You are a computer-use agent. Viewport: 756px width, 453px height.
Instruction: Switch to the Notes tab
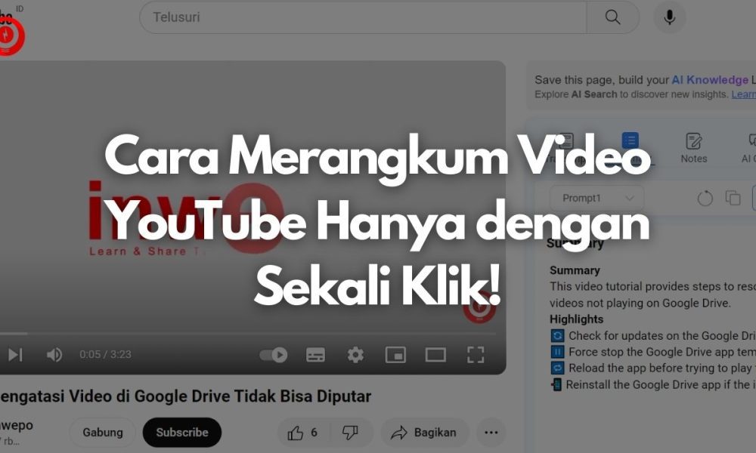(693, 143)
